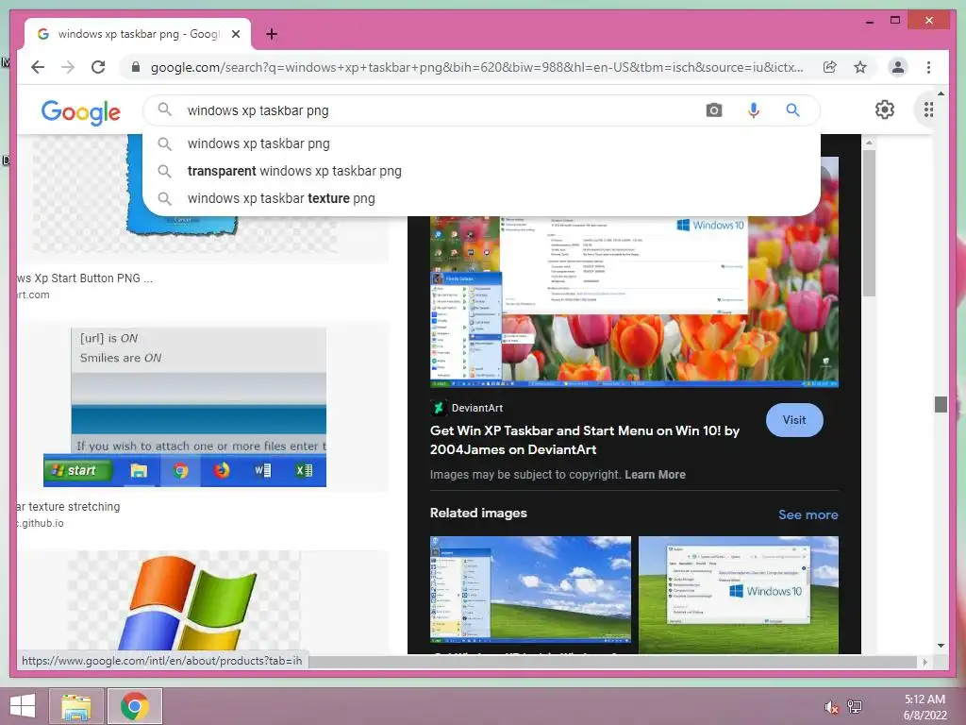The image size is (966, 725).
Task: Open File Explorer from the taskbar
Action: 76,706
